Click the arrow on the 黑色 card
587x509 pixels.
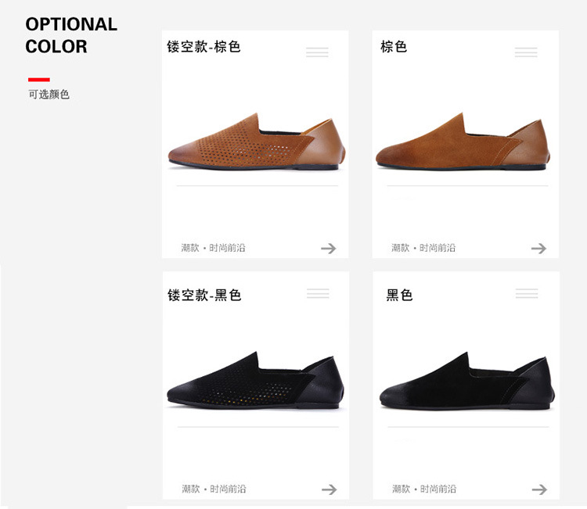[x=539, y=489]
